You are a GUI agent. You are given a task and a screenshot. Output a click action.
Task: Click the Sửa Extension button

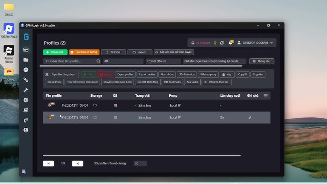coord(187,74)
